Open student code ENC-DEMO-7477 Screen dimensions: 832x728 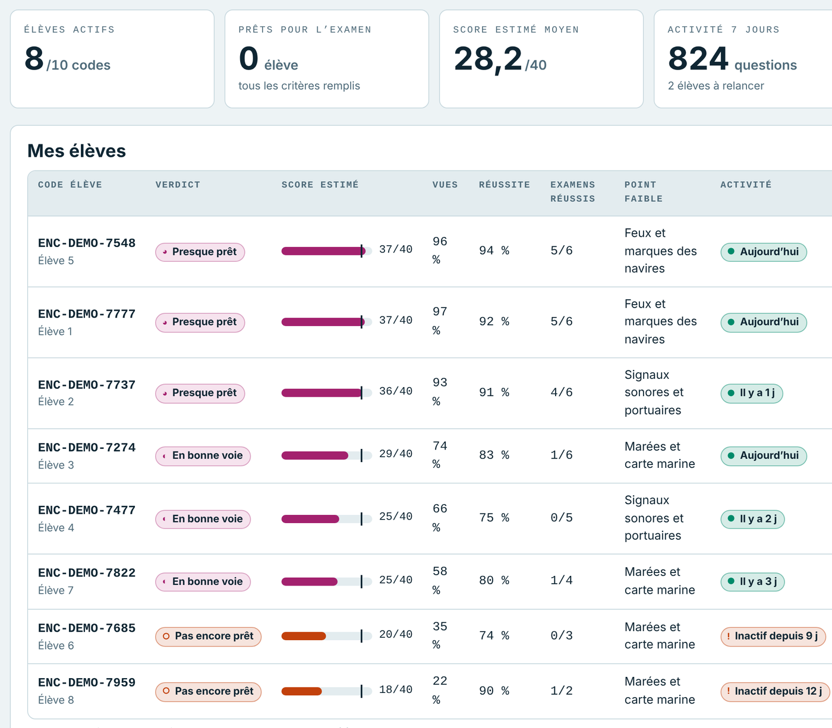(87, 510)
